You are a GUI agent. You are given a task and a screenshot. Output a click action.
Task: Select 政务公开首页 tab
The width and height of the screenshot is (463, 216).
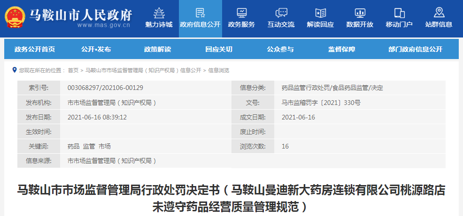pos(34,49)
